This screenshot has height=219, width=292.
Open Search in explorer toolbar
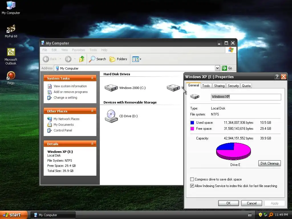98,59
